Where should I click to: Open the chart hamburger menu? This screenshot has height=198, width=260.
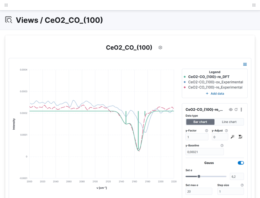pyautogui.click(x=245, y=64)
